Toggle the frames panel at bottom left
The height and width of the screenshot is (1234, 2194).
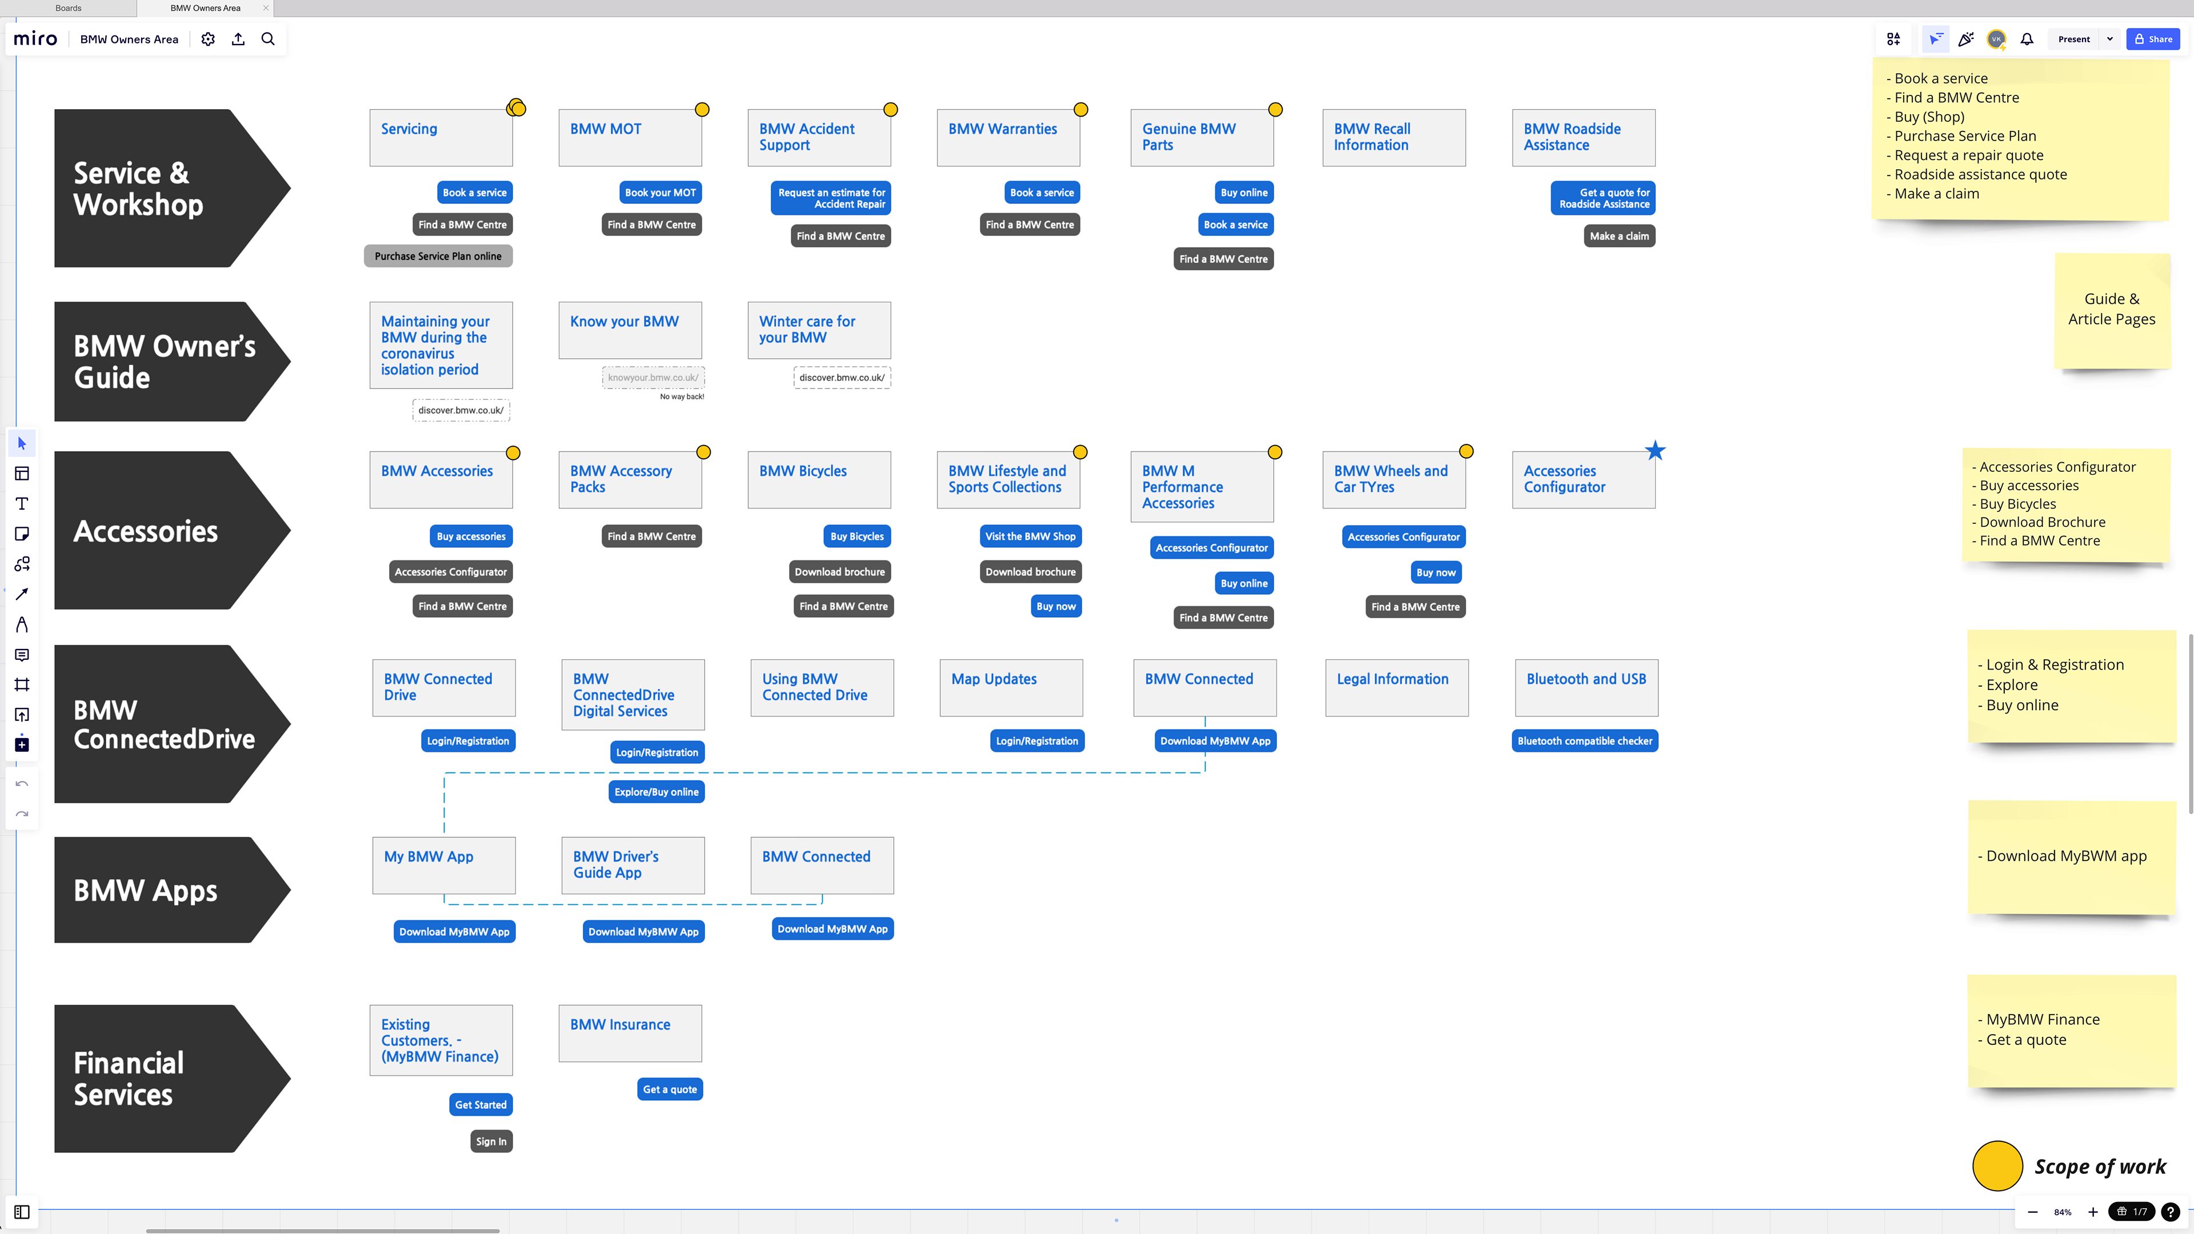[x=22, y=1212]
